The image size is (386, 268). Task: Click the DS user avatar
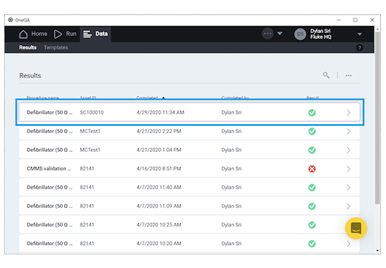coord(300,34)
